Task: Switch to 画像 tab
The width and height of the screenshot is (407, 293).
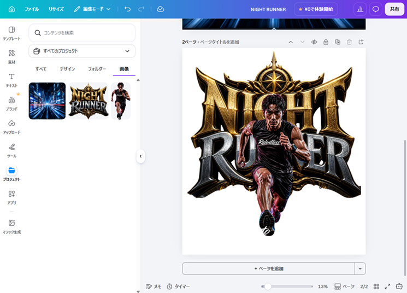Action: pos(124,69)
